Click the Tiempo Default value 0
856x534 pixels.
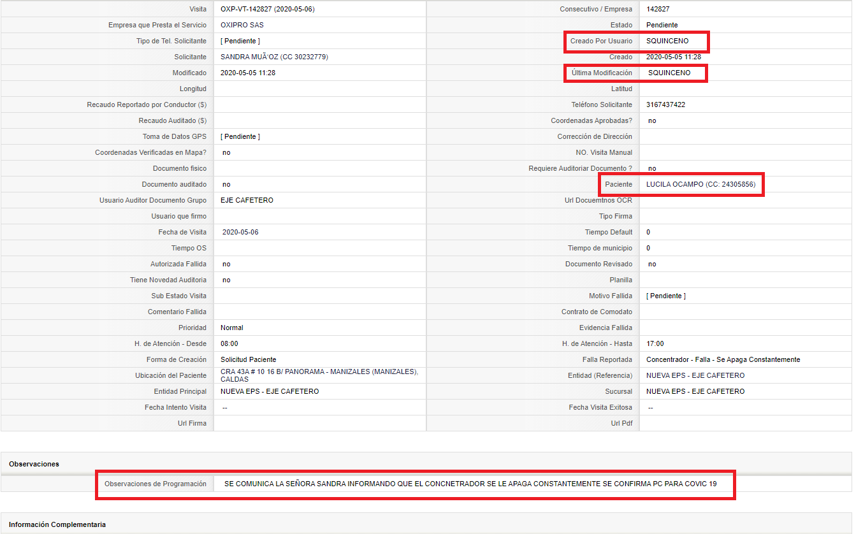(648, 232)
